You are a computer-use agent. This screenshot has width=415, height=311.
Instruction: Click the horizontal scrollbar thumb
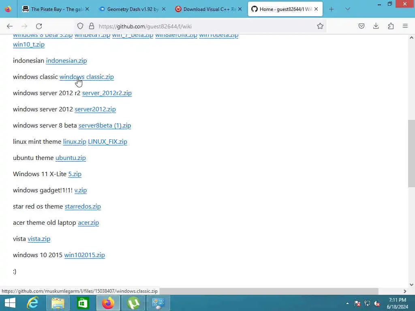pos(269,291)
